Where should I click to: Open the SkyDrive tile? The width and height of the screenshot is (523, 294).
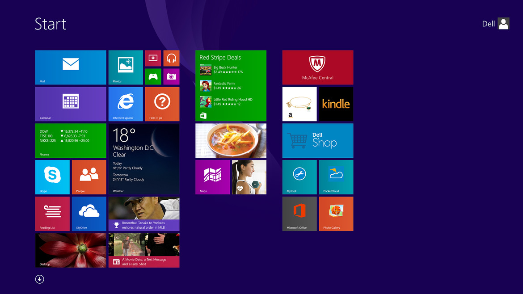(x=89, y=214)
